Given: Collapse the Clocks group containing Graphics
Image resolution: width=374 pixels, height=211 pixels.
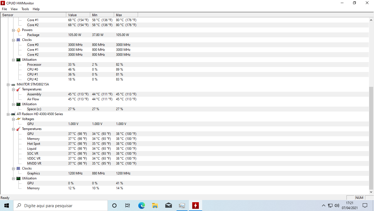Looking at the screenshot, I should pyautogui.click(x=13, y=168).
